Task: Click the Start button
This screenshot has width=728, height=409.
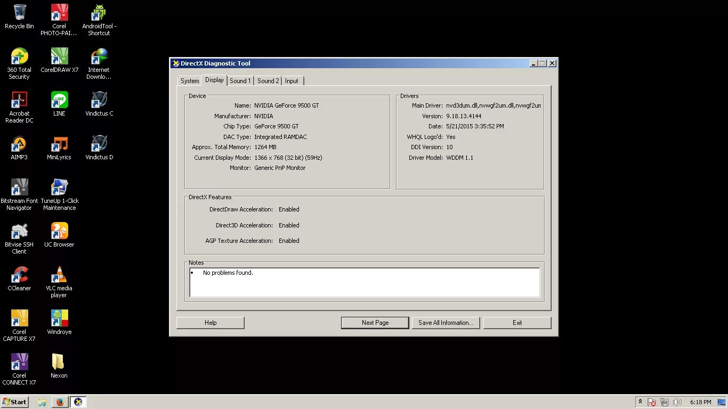Action: [15, 402]
